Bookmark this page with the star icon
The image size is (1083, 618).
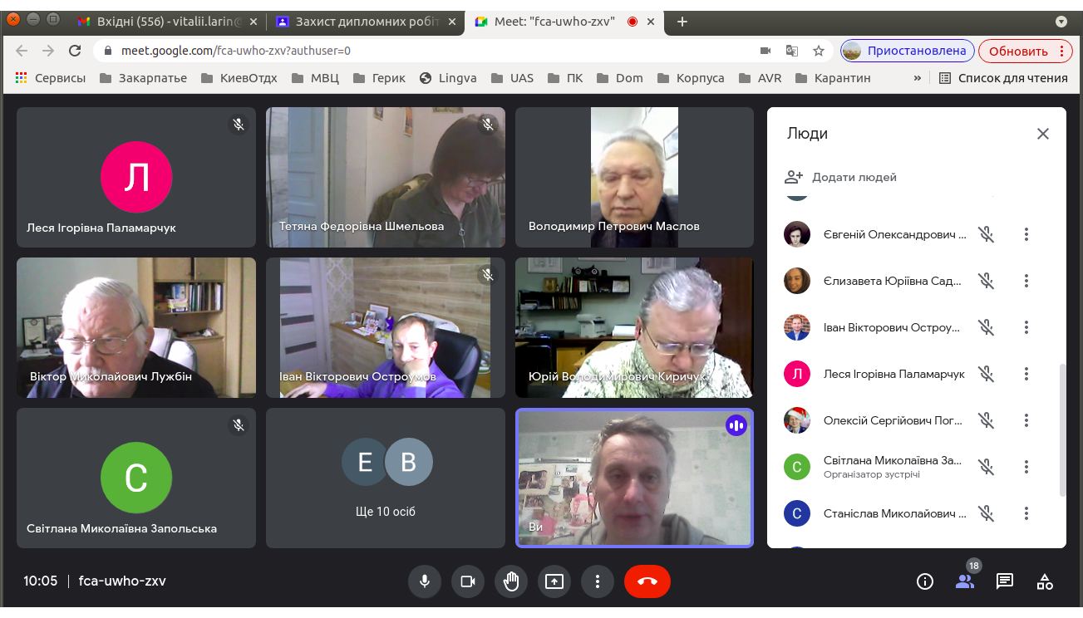click(819, 51)
